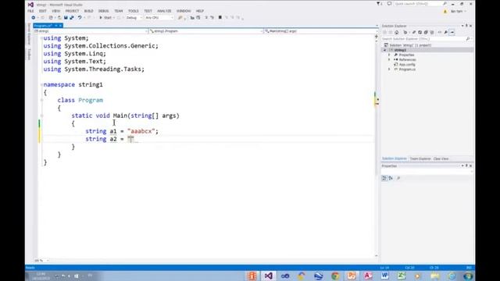Image resolution: width=500 pixels, height=281 pixels.
Task: Switch to the Class View tab
Action: pyautogui.click(x=441, y=158)
